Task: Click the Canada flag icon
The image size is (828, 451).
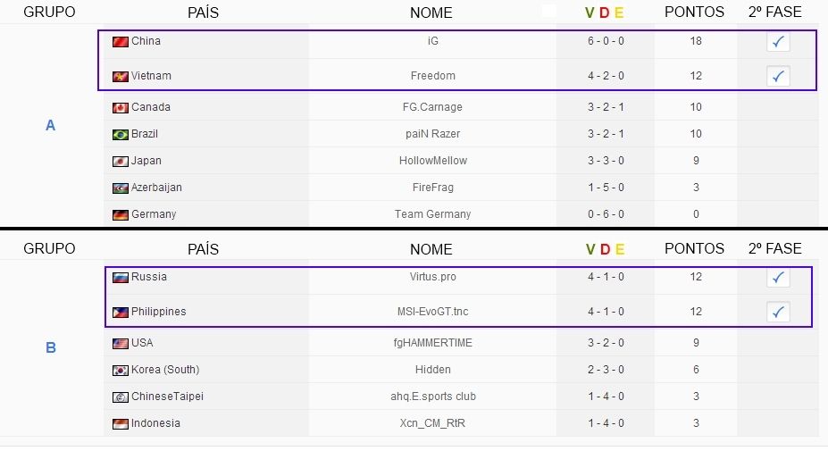Action: pos(121,108)
